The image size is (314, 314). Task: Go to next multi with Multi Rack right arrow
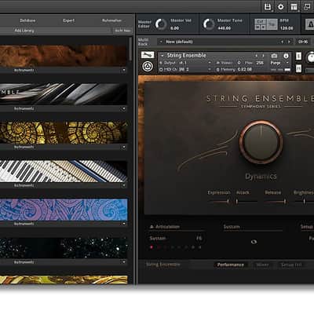pyautogui.click(x=289, y=42)
